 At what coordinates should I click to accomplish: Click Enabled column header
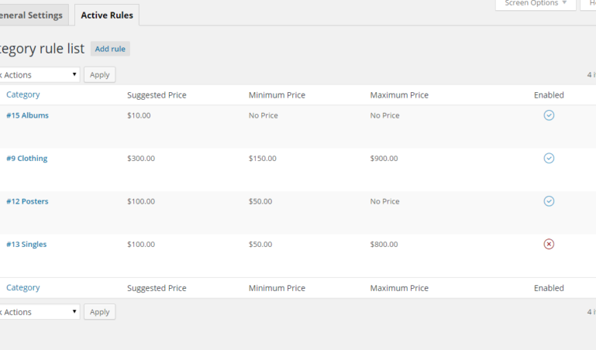pos(549,95)
